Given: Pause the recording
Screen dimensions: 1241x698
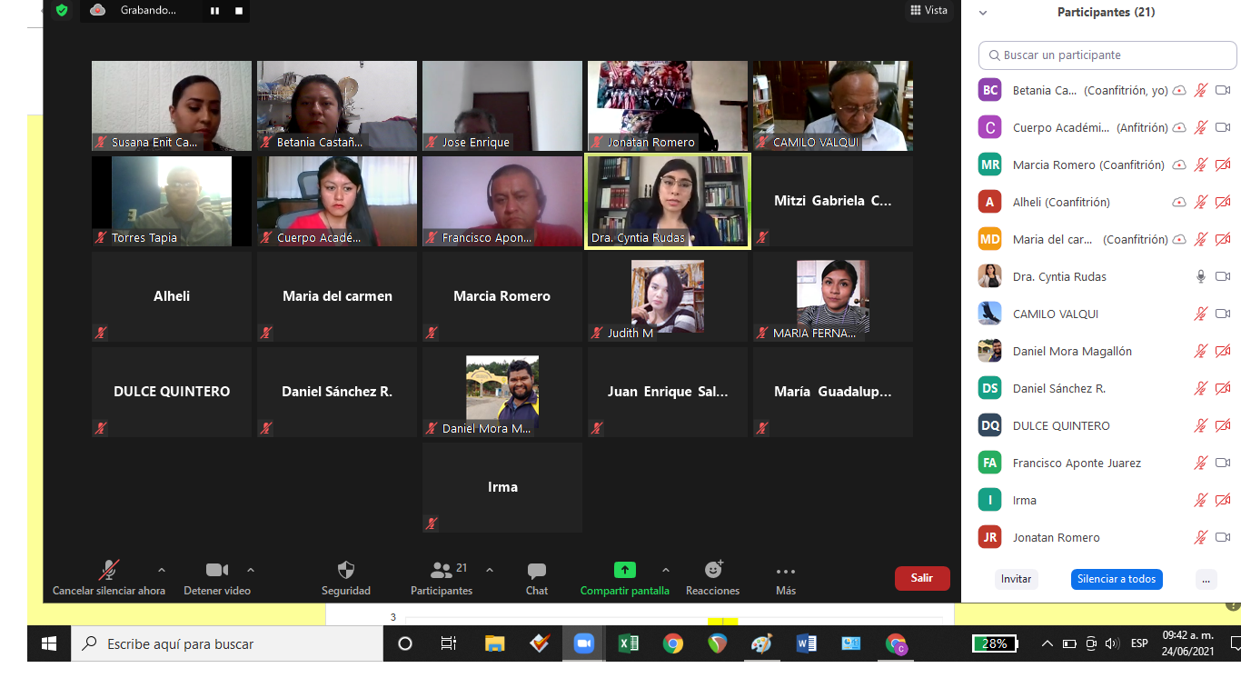Looking at the screenshot, I should pyautogui.click(x=215, y=11).
